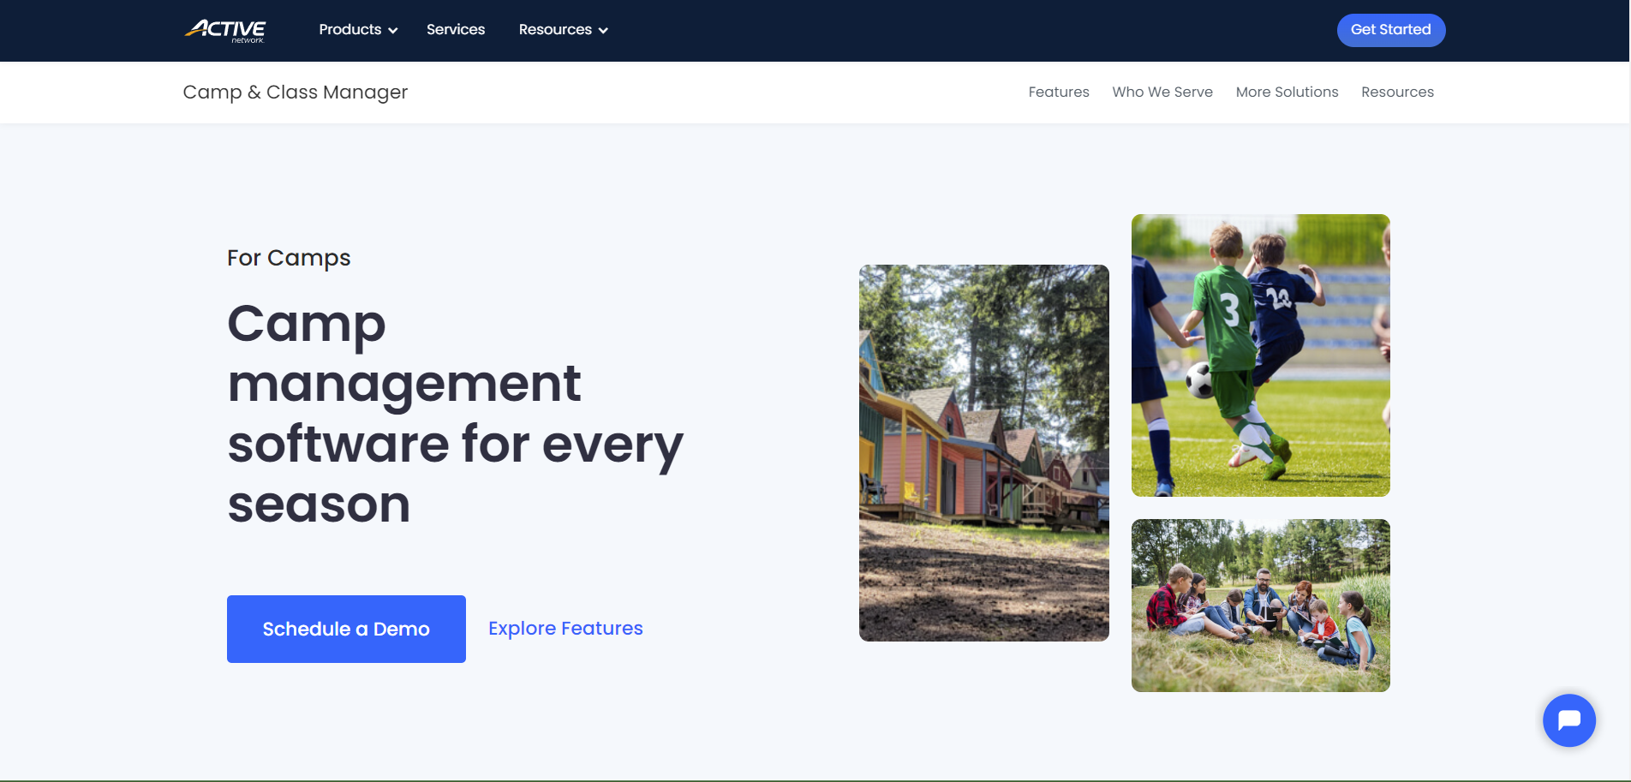This screenshot has height=782, width=1631.
Task: Click the camp cabins photo
Action: [x=983, y=452]
